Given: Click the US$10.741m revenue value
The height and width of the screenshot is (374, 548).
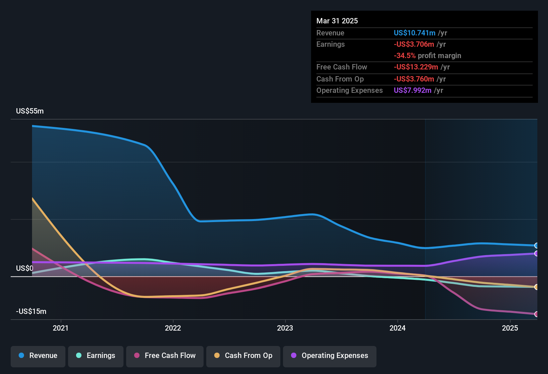Looking at the screenshot, I should (415, 33).
